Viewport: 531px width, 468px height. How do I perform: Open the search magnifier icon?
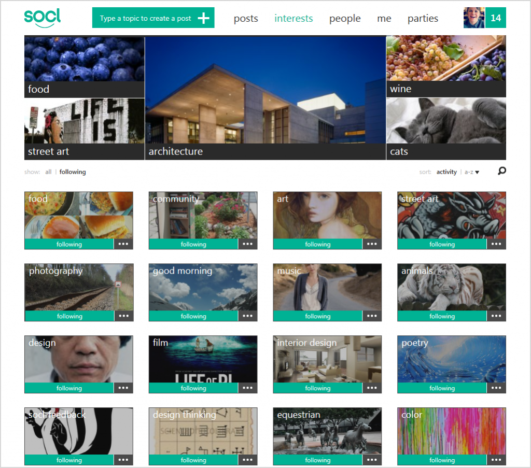click(x=501, y=171)
